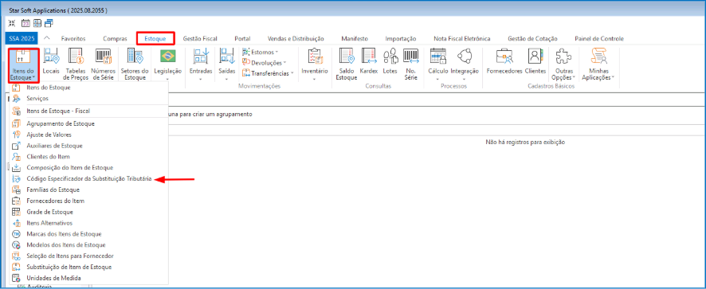Open the Saídas ribbon icon

(x=227, y=64)
